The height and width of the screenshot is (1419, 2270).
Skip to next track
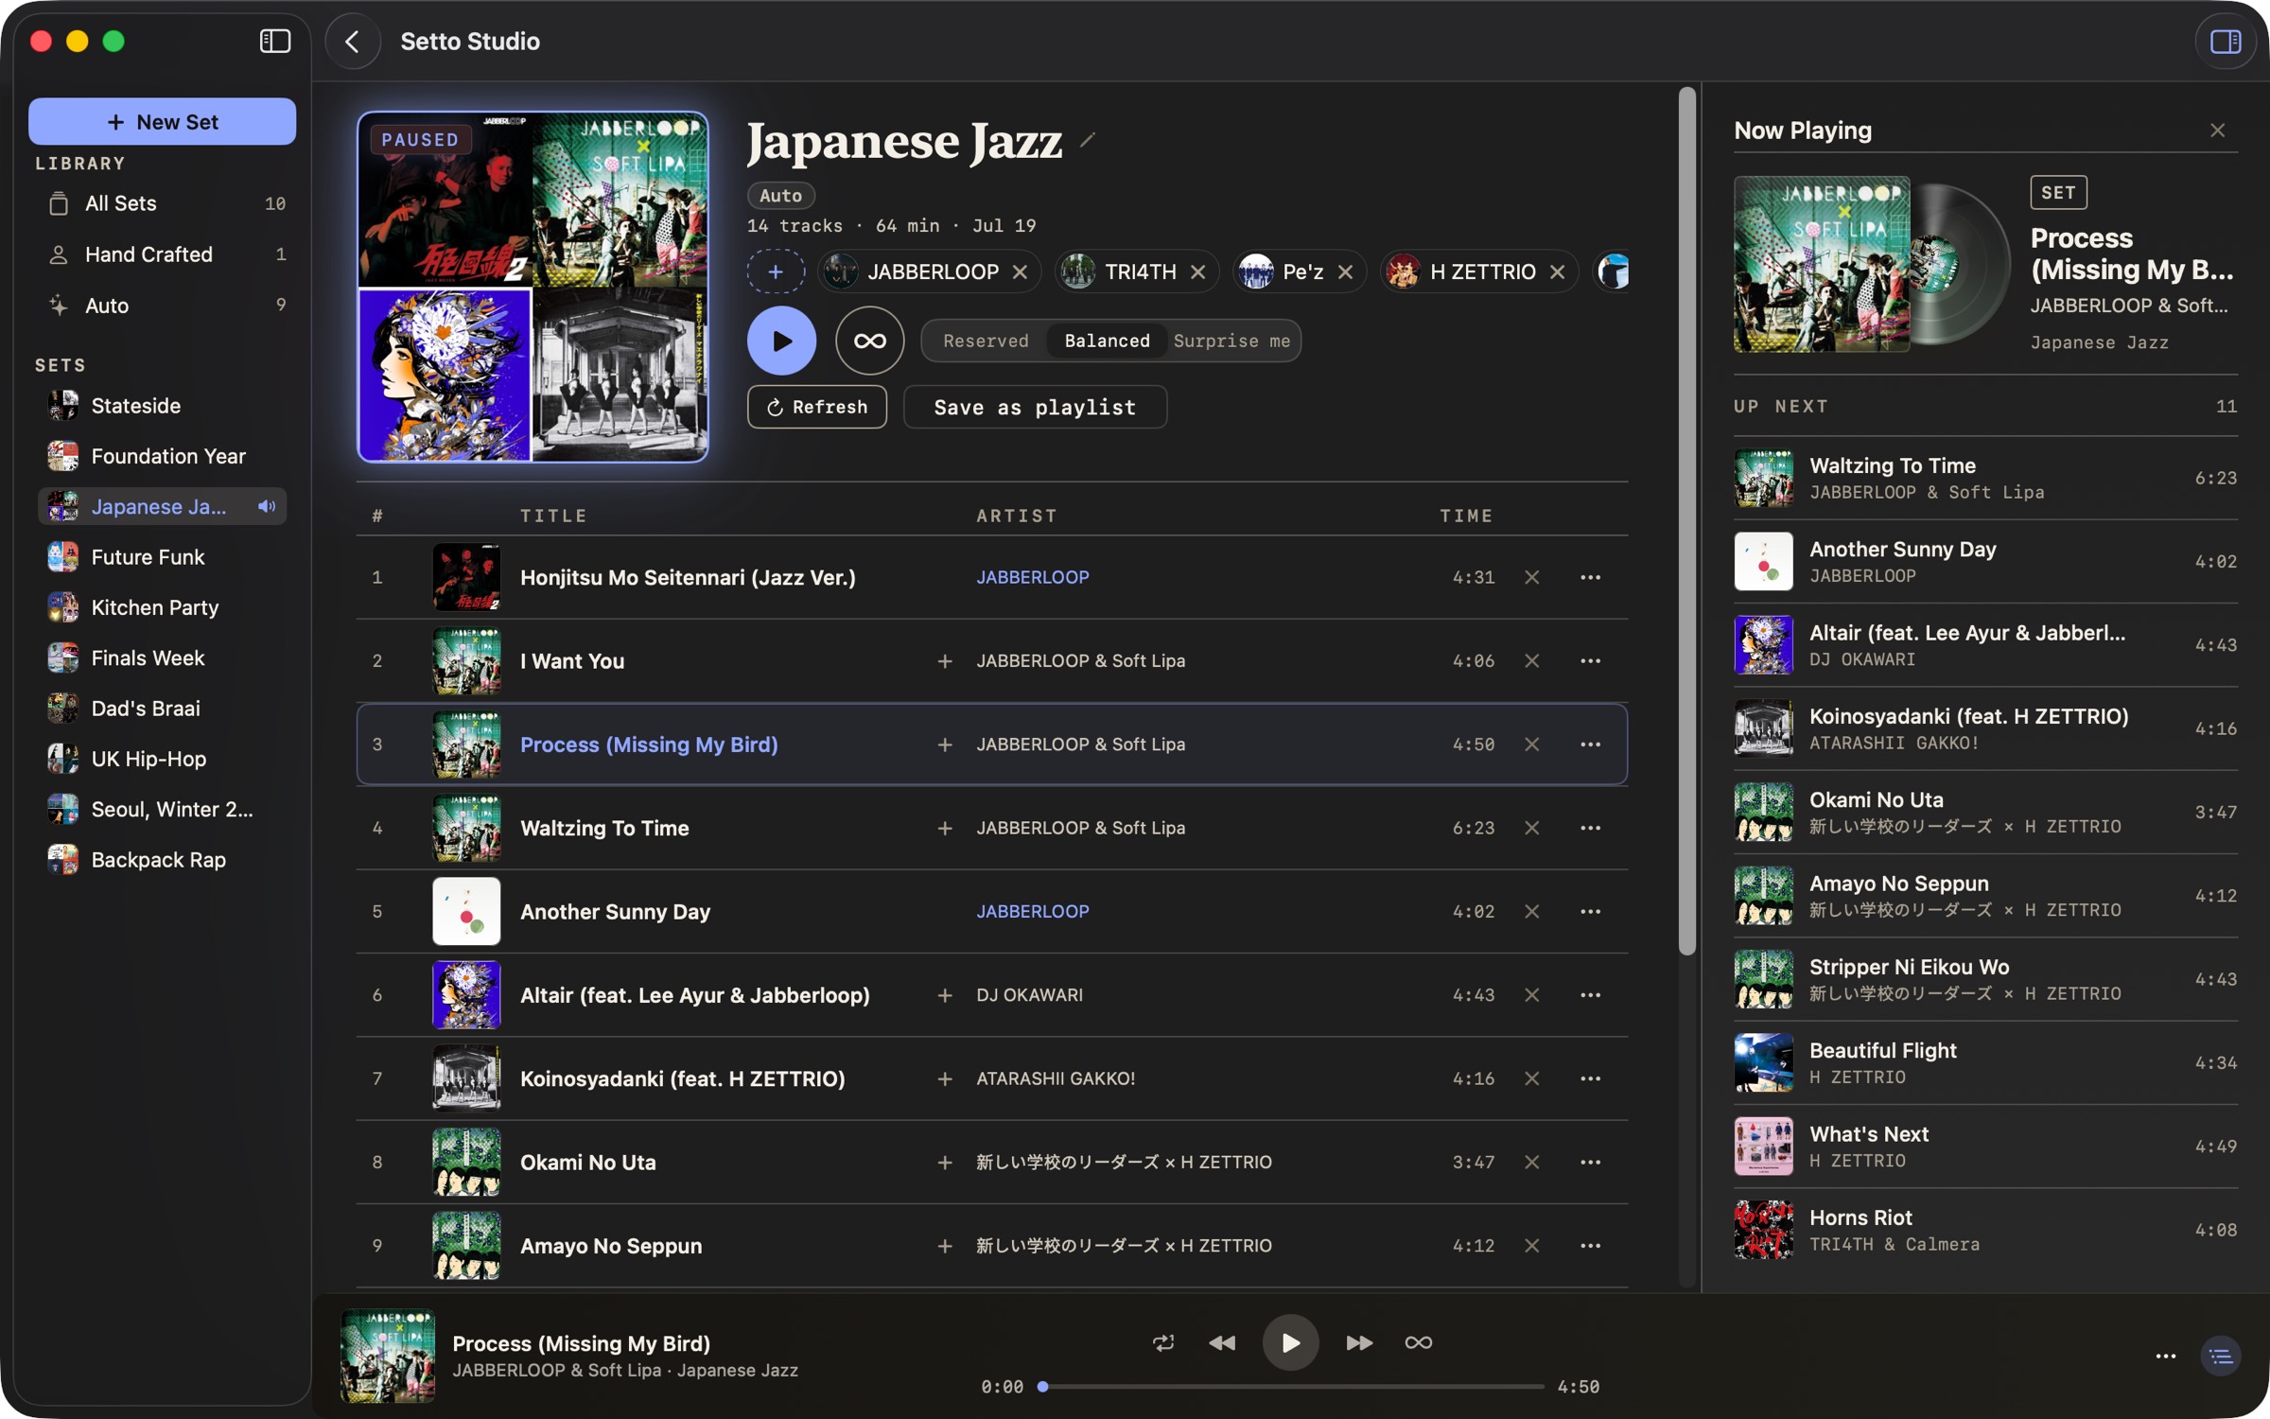tap(1359, 1343)
